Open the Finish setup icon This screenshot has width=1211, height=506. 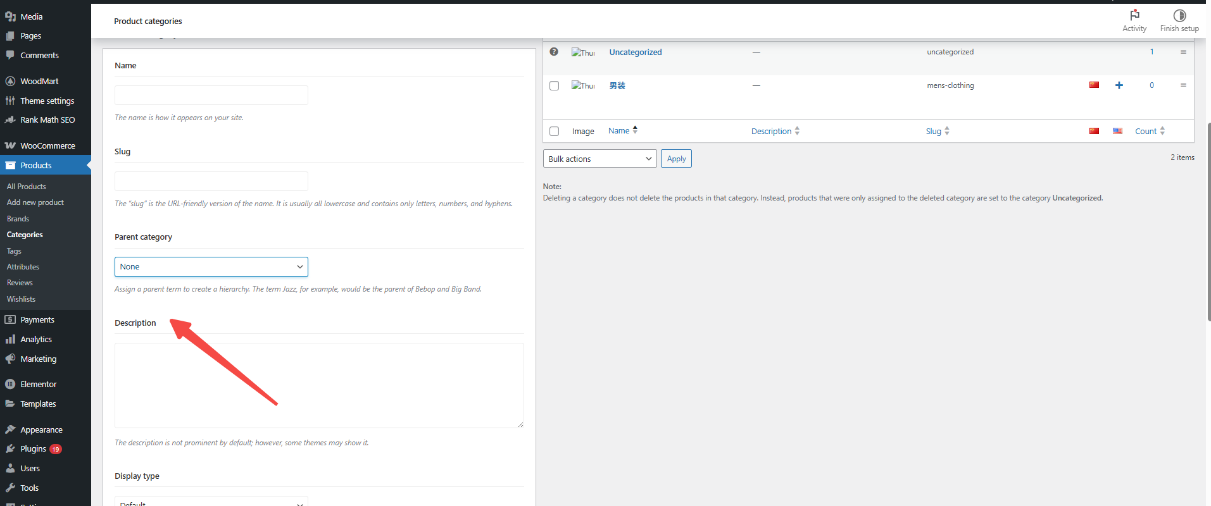(1179, 15)
